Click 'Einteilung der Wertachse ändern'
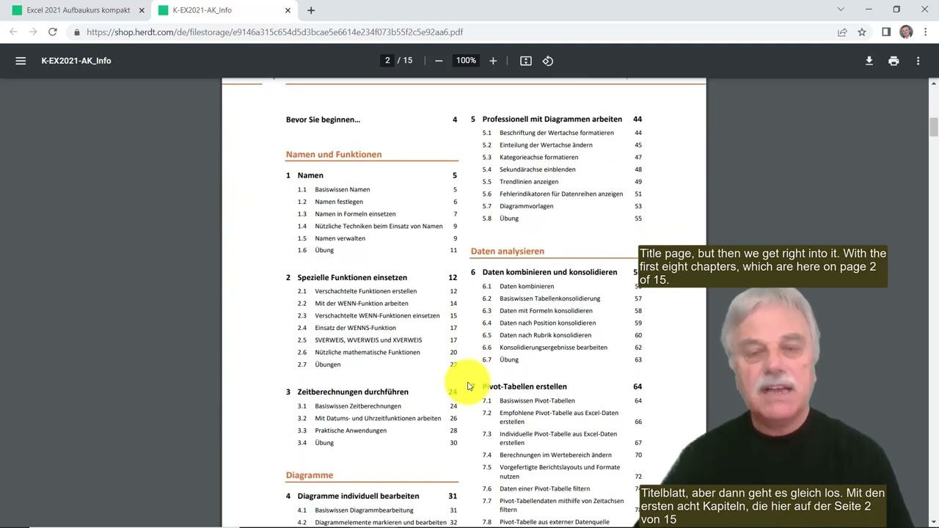 click(546, 145)
